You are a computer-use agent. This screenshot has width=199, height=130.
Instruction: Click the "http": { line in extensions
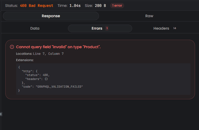coord(29,71)
